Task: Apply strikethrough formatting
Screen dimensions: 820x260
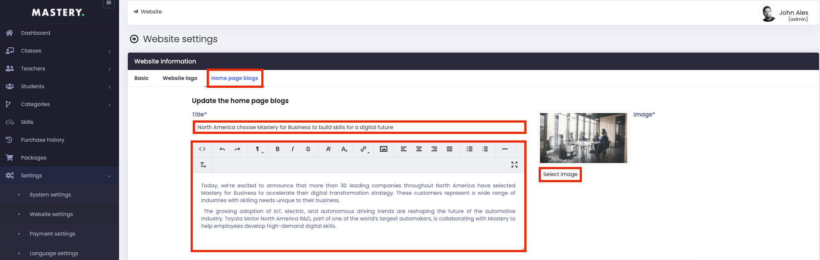Action: click(x=308, y=149)
